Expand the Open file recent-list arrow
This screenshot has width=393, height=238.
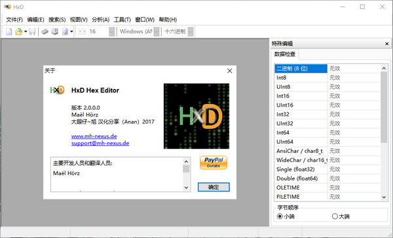pyautogui.click(x=26, y=31)
